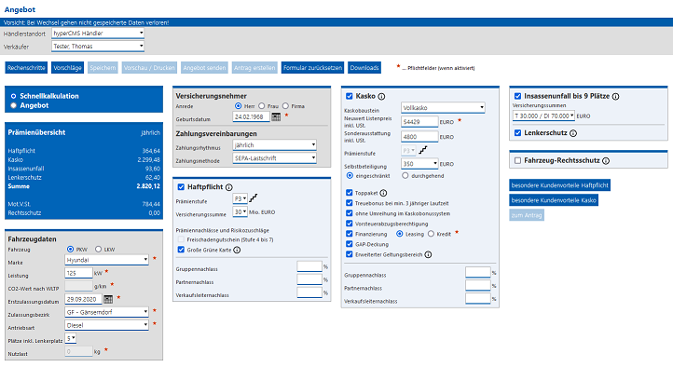Click the Erstzulassungsdatum date field
673x367 pixels.
coord(83,299)
